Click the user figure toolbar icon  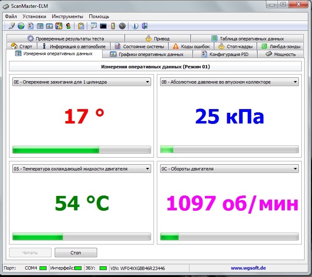(x=68, y=26)
